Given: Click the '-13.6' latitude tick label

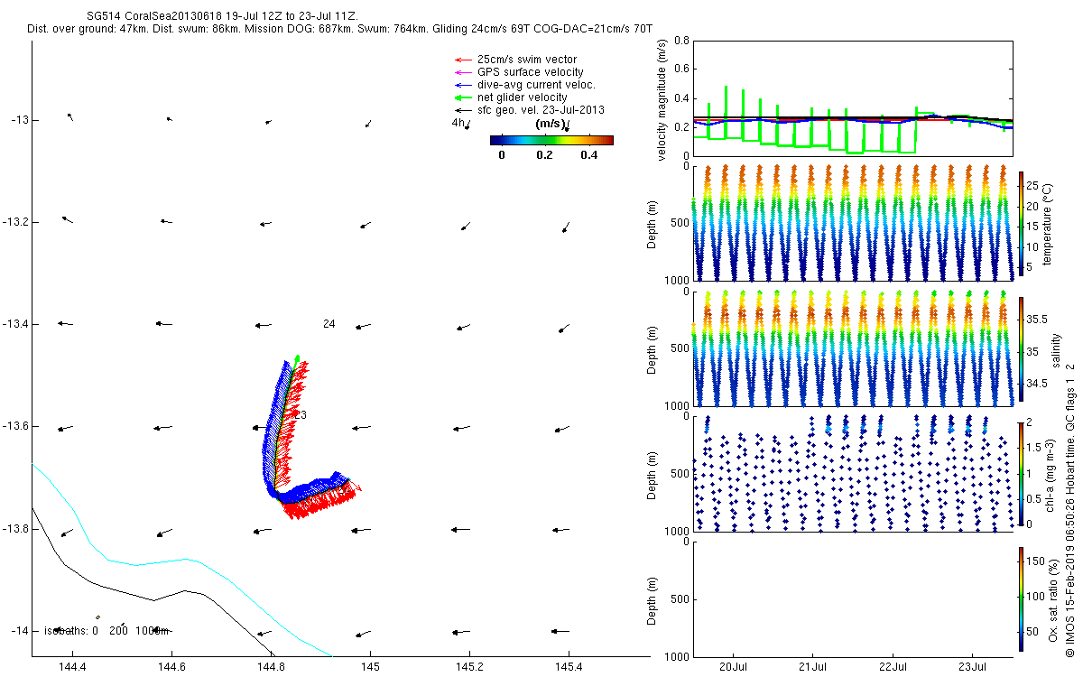Looking at the screenshot, I should (15, 426).
